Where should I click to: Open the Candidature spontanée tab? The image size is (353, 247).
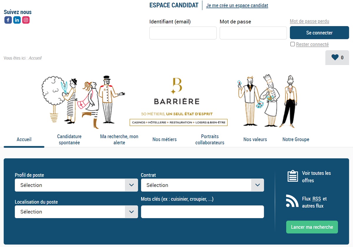click(69, 139)
